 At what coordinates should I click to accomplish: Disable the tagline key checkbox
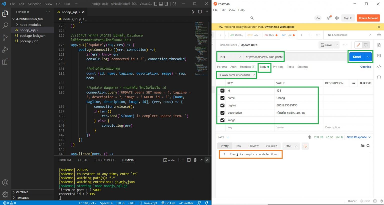222,105
